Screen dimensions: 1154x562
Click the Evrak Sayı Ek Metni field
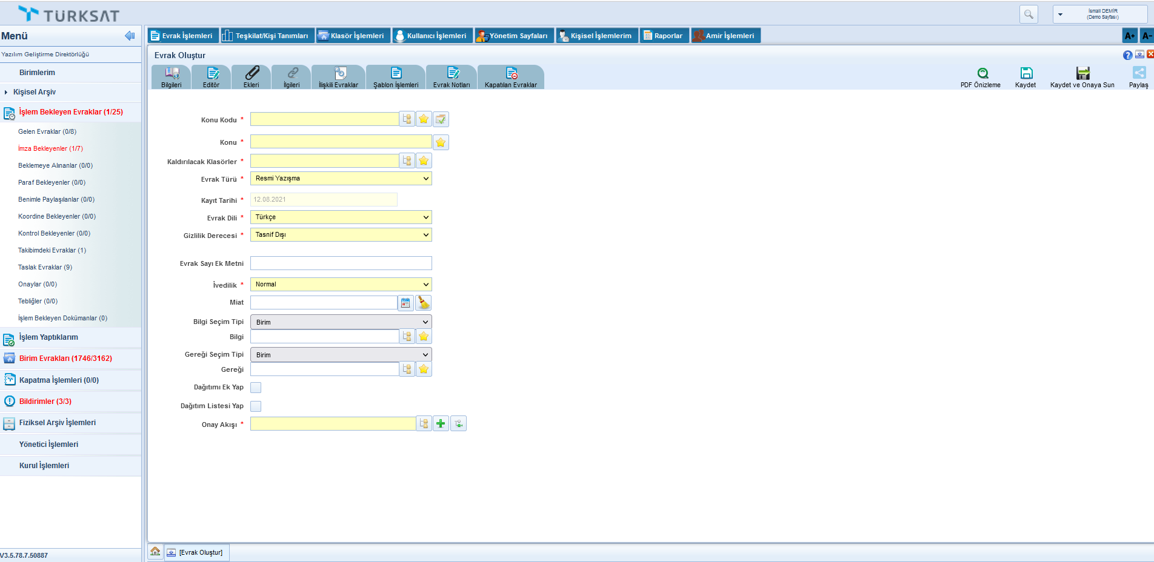click(x=341, y=263)
